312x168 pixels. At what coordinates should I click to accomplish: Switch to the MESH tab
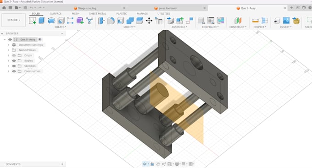click(x=76, y=13)
